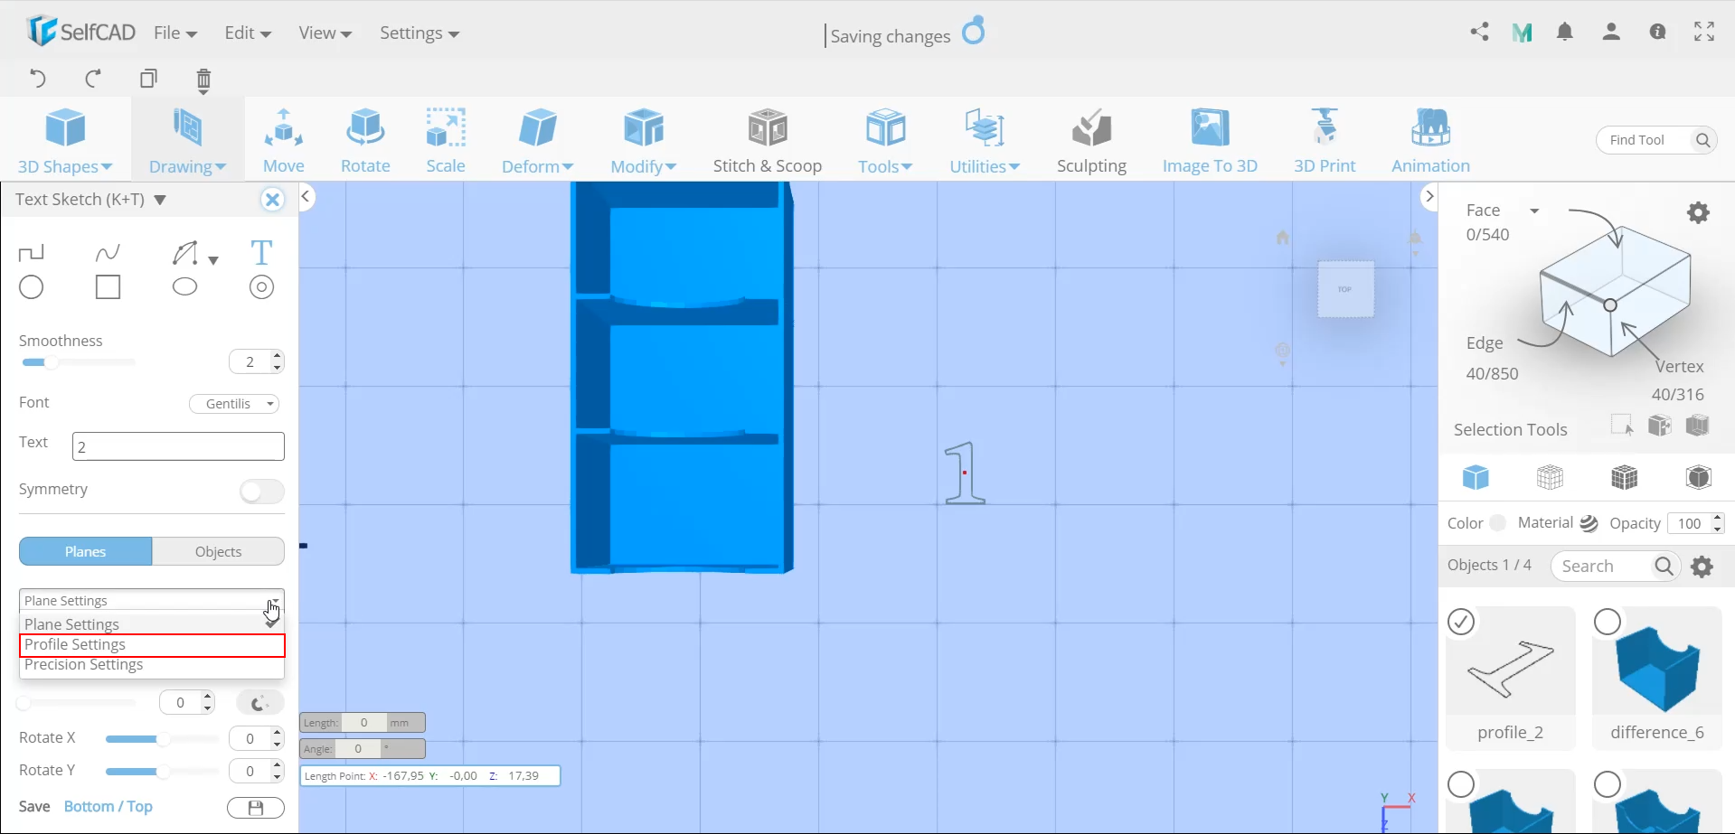Click the Undo arrow icon
This screenshot has height=834, width=1735.
[37, 79]
